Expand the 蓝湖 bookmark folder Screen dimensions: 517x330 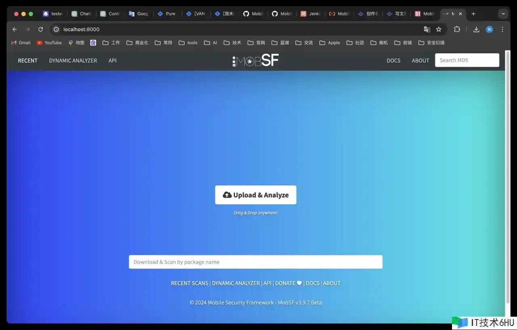pyautogui.click(x=280, y=42)
